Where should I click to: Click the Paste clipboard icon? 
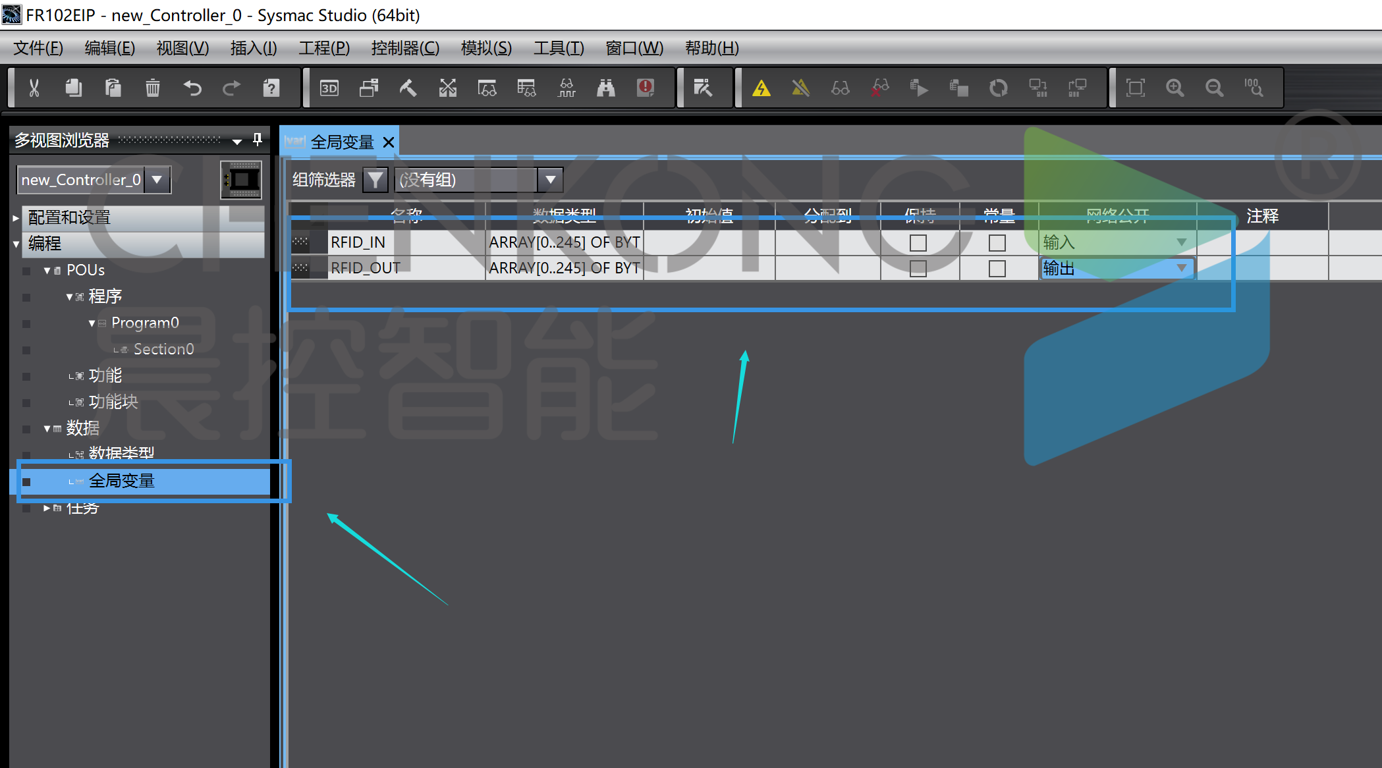[113, 88]
